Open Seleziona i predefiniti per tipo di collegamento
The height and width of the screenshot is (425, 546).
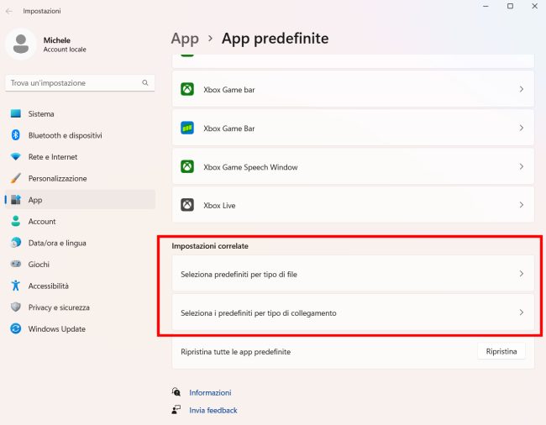click(353, 312)
